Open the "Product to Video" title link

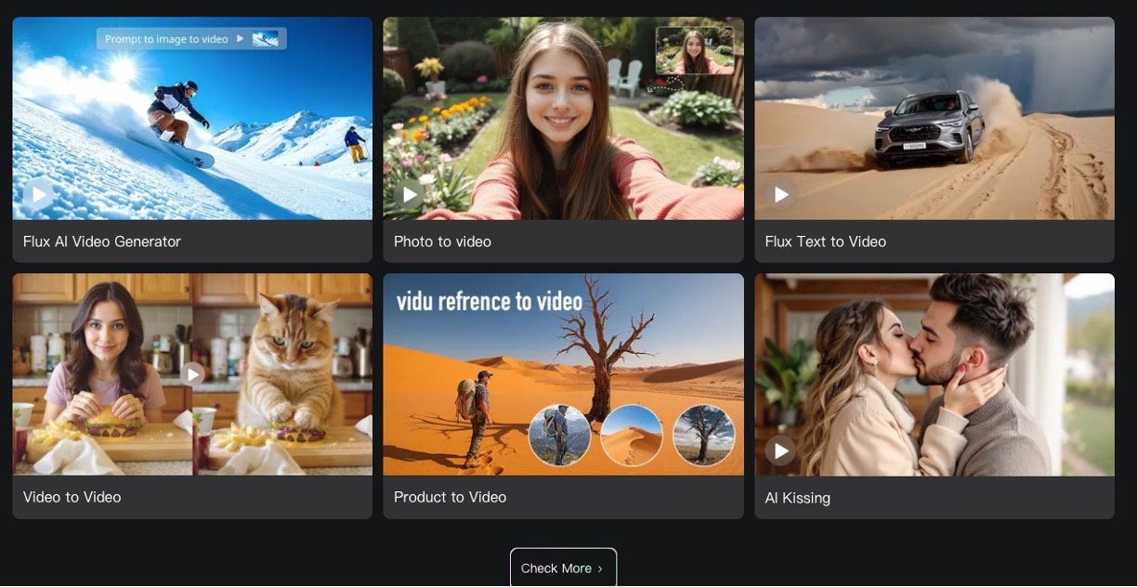coord(451,497)
